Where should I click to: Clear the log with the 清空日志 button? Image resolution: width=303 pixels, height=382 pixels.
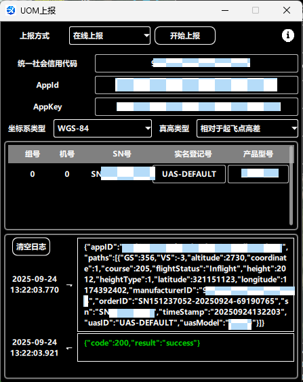(31, 247)
